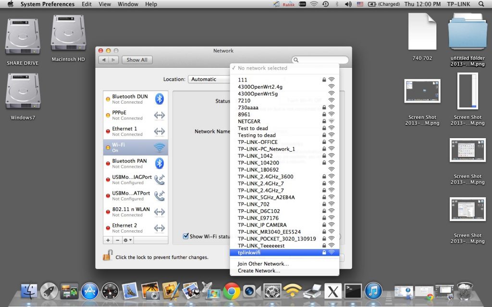This screenshot has width=492, height=307.
Task: Select the topmost Screen Shot thumbnail, white page
Action: pyautogui.click(x=467, y=91)
